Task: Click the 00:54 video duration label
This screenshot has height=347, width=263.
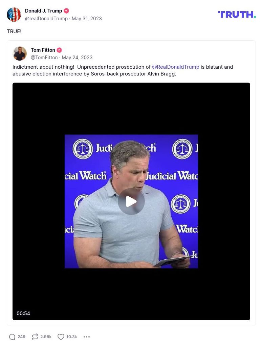Action: pyautogui.click(x=23, y=313)
